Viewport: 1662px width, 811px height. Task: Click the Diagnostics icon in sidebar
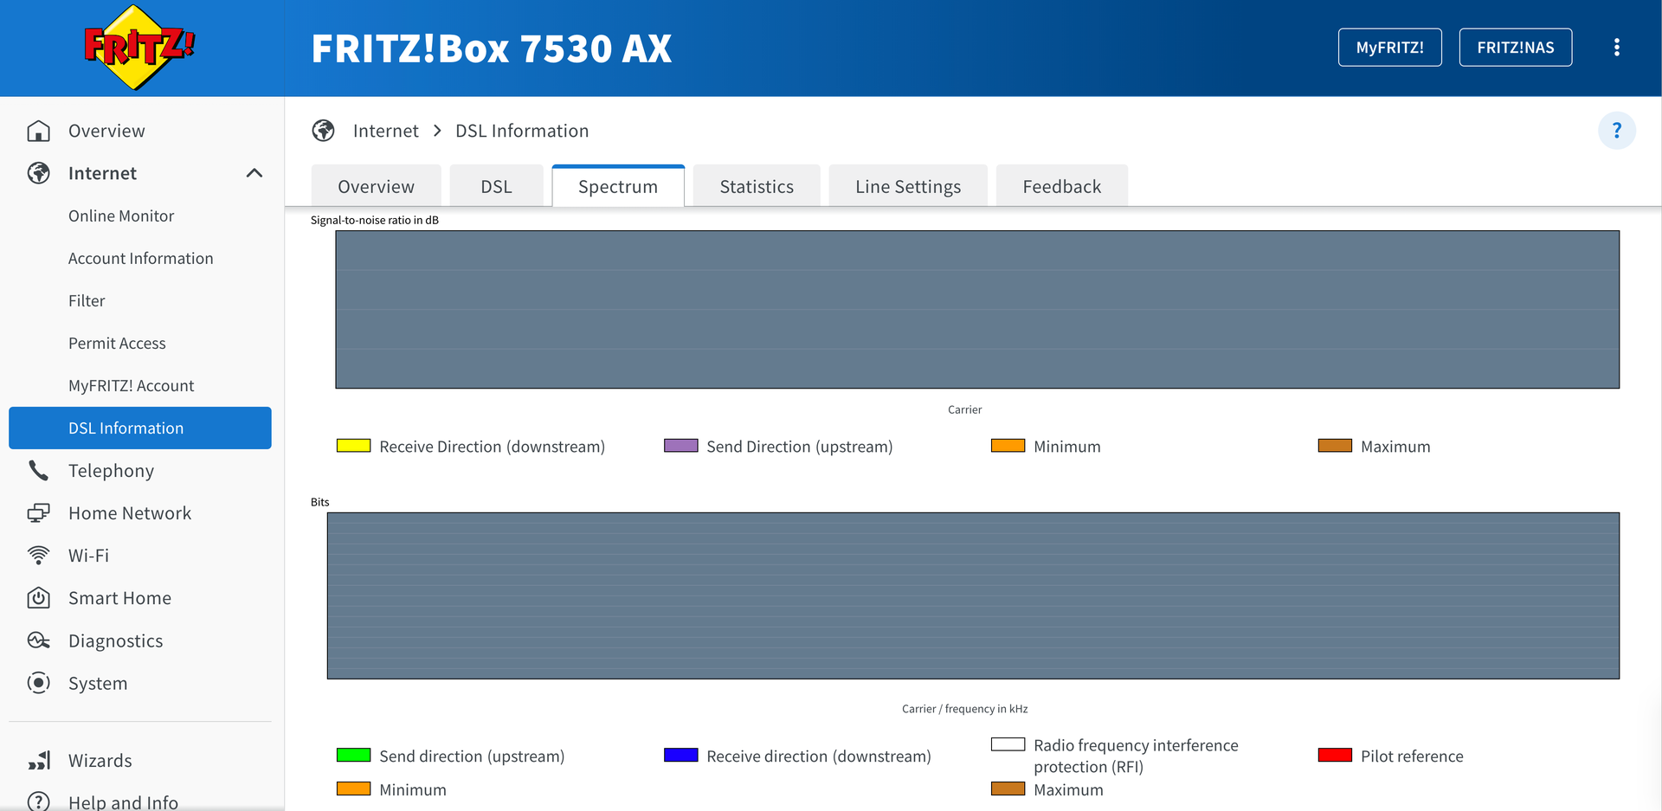[x=38, y=640]
